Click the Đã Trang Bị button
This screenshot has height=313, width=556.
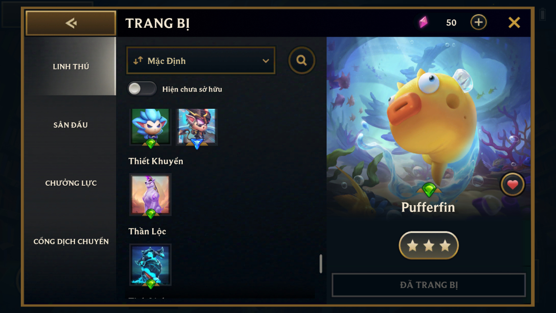click(429, 285)
